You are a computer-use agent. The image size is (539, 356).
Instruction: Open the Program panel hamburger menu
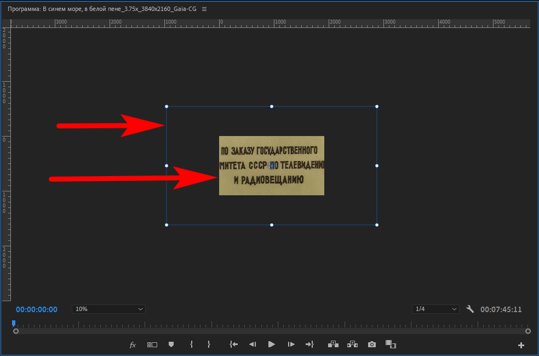click(204, 9)
